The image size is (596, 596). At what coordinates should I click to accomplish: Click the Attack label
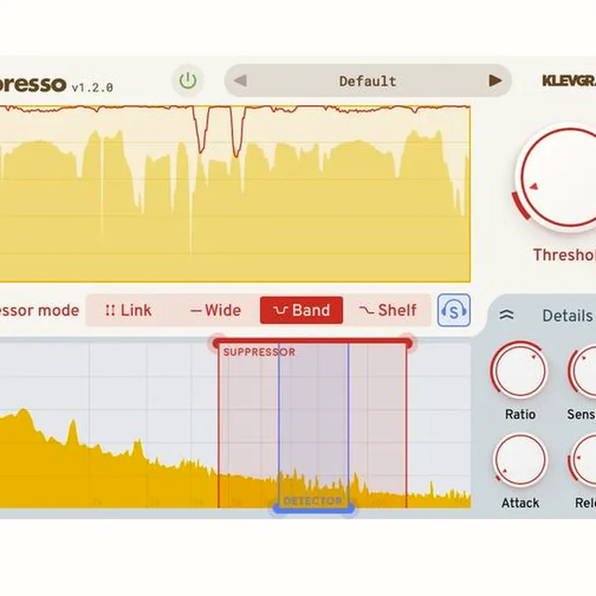[x=520, y=503]
